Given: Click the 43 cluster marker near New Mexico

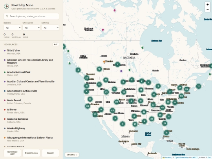Looking at the screenshot, I should tap(112, 110).
